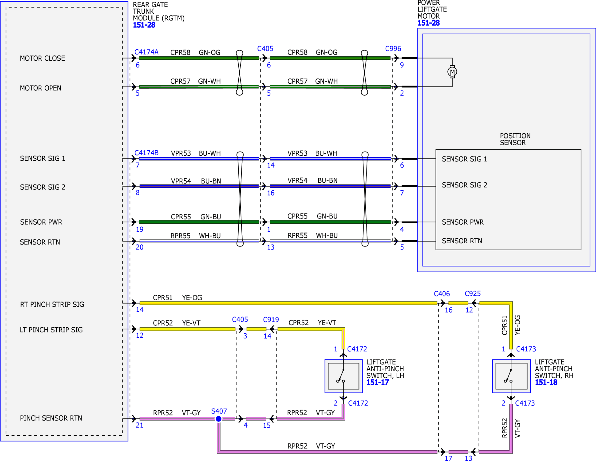Select the C405 label above the motor wires
Viewport: 596px width, 461px height.
pyautogui.click(x=265, y=49)
